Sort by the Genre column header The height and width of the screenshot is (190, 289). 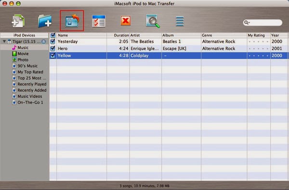coord(224,35)
